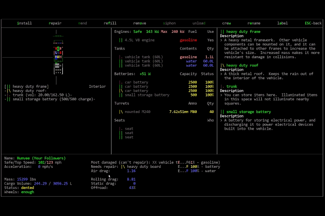Select the 4.5L V8 engine row
Screen dimensions: 325x216
166,40
